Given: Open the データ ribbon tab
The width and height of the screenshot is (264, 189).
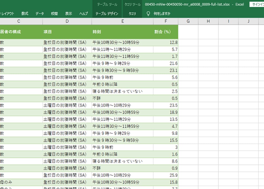Looking at the screenshot, I should click(39, 14).
